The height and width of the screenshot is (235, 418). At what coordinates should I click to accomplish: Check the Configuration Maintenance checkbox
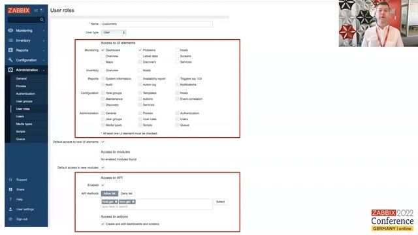(103, 99)
